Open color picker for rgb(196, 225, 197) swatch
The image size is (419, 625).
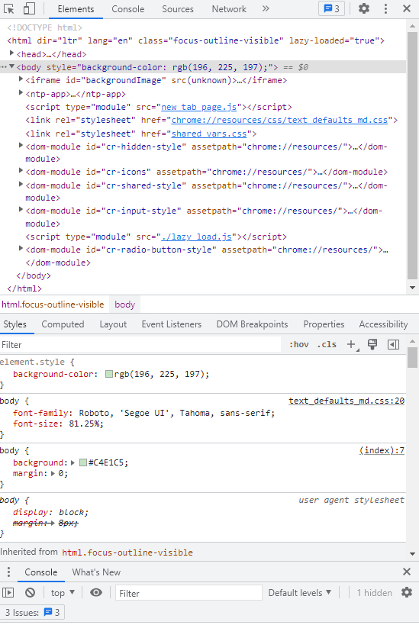(109, 374)
